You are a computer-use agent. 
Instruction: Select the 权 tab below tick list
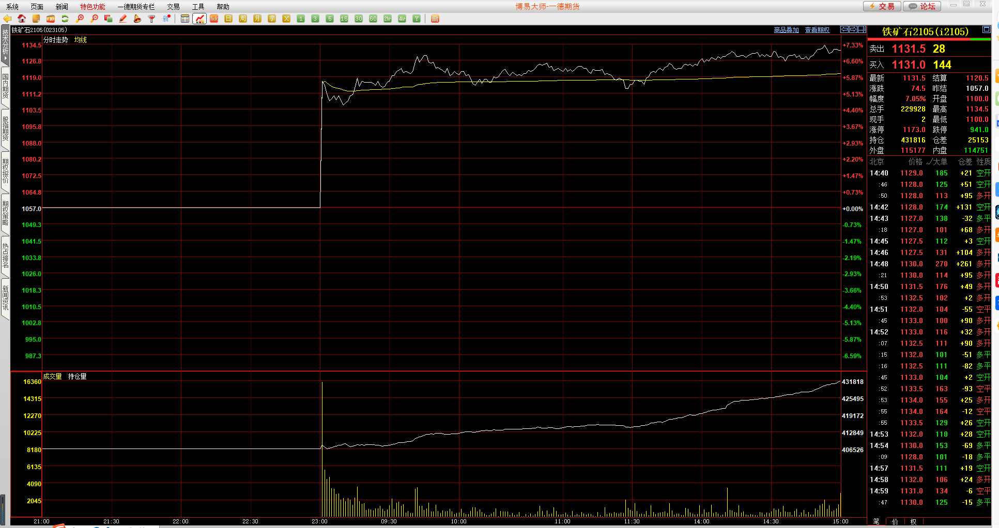click(914, 522)
